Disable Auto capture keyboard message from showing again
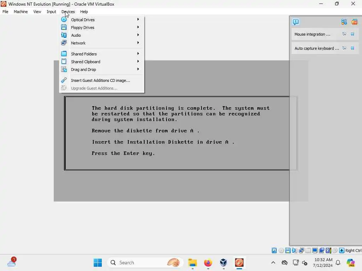362x271 pixels. pos(344,48)
